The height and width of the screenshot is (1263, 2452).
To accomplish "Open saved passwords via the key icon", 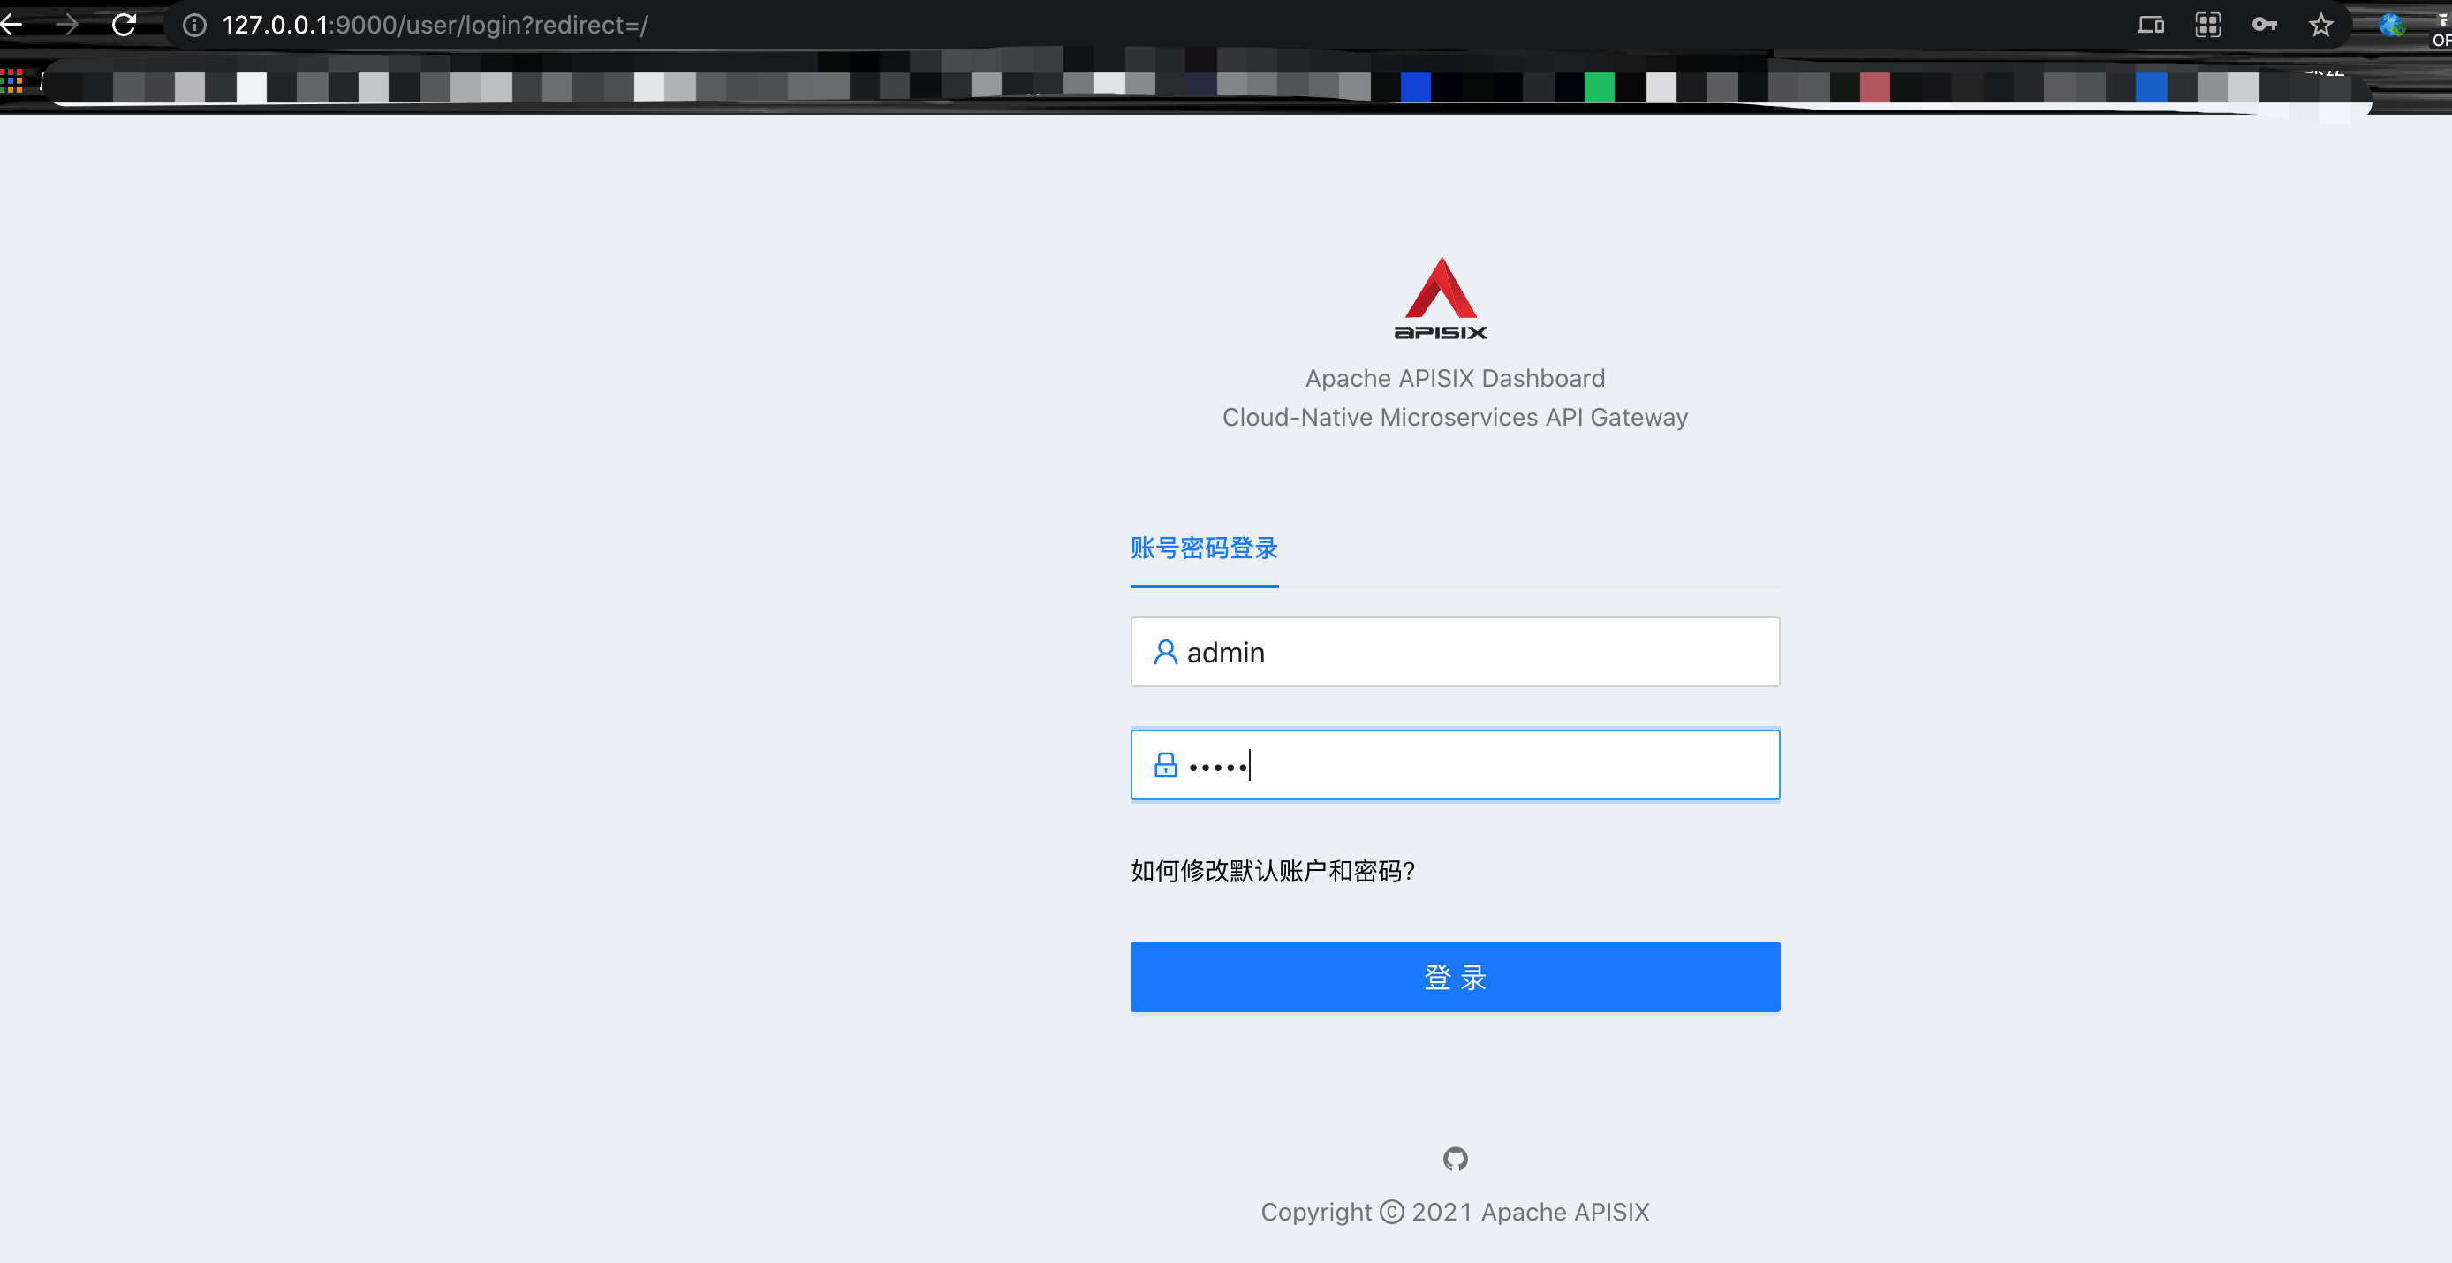I will click(x=2264, y=25).
